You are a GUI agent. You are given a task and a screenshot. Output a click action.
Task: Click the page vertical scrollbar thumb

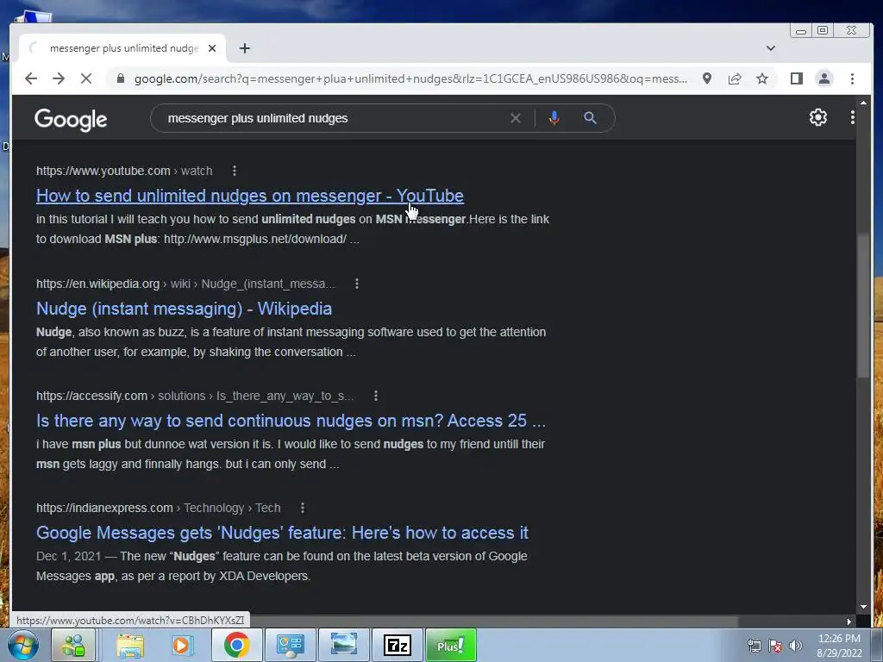[x=863, y=306]
